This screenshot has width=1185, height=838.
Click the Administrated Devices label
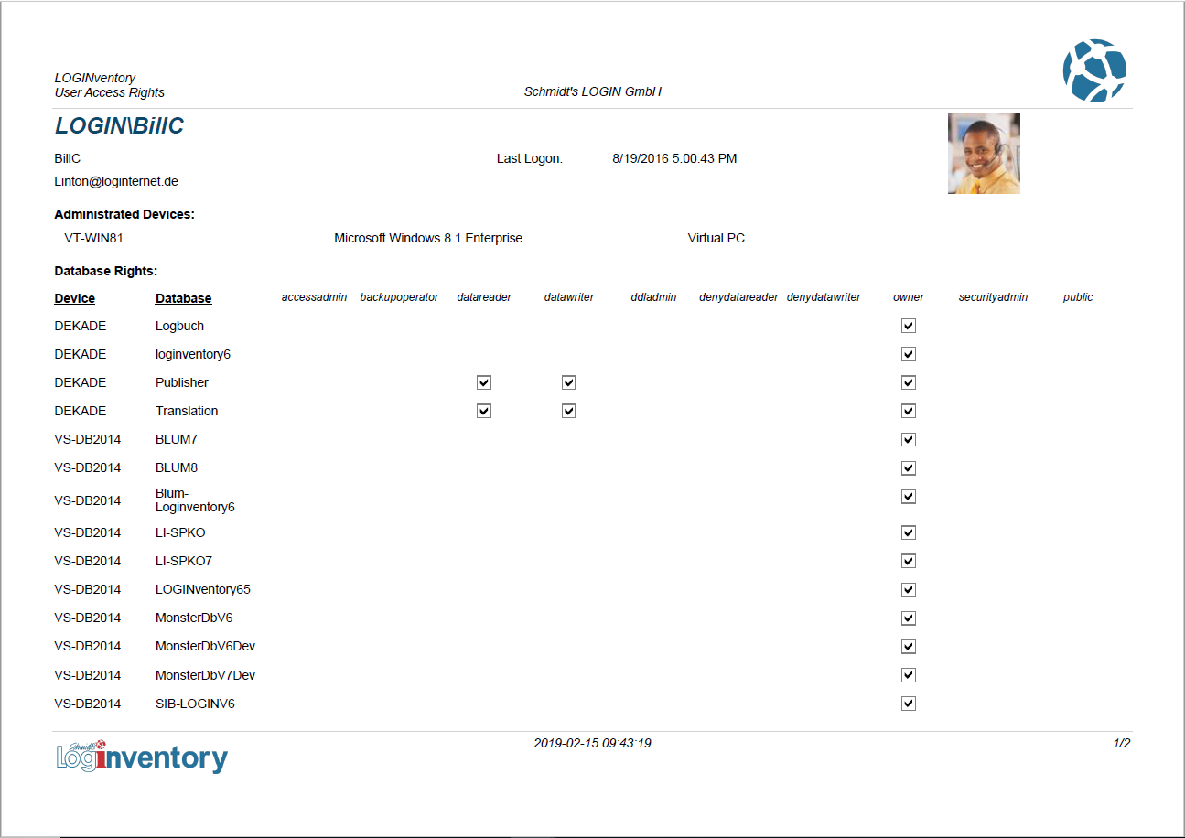coord(124,214)
